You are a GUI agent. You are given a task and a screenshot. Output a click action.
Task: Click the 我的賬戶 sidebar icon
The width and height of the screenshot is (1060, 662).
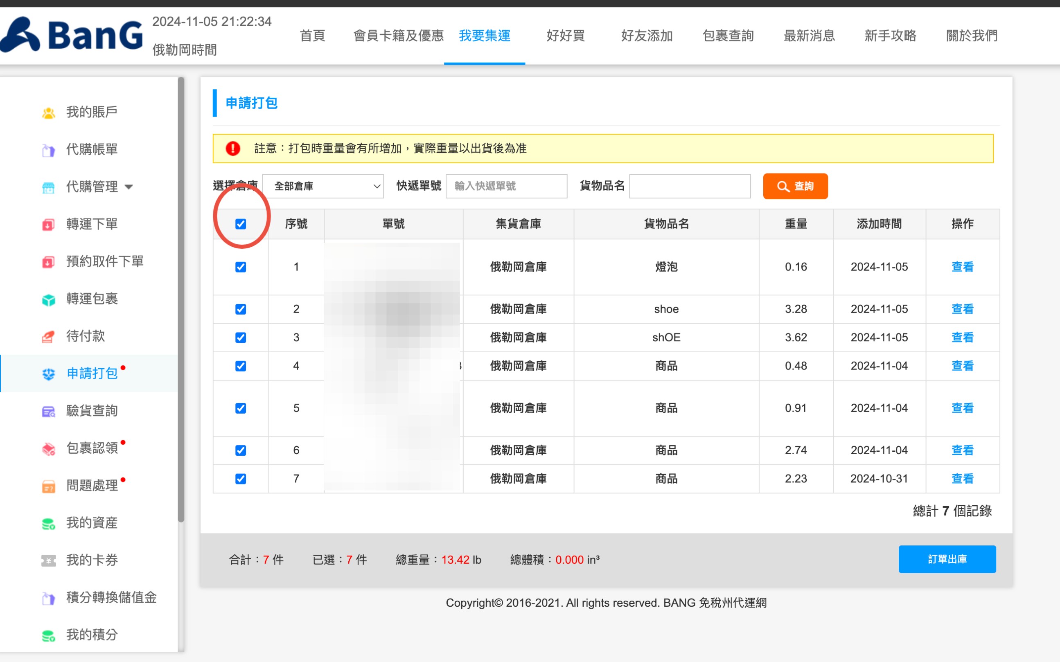[48, 113]
